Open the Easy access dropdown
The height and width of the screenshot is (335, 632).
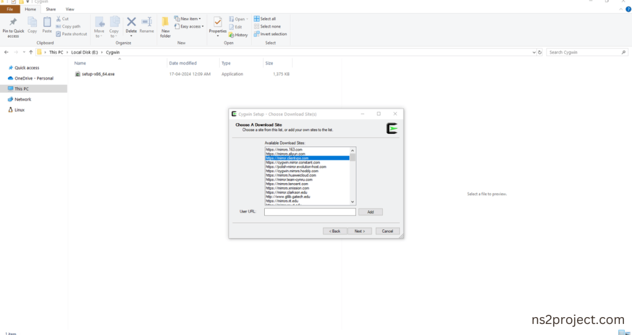point(189,26)
